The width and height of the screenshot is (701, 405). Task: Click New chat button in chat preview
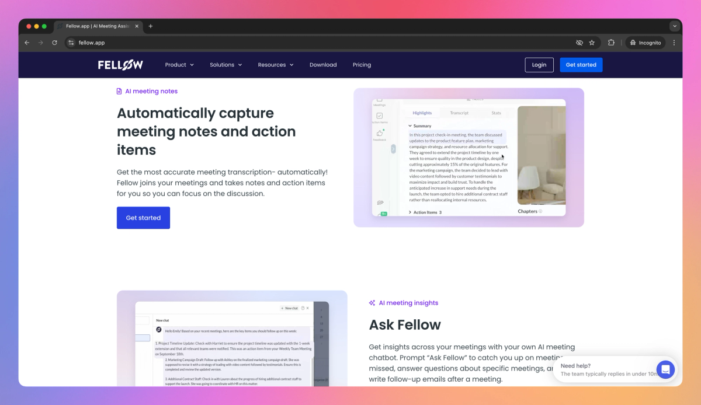click(x=289, y=308)
